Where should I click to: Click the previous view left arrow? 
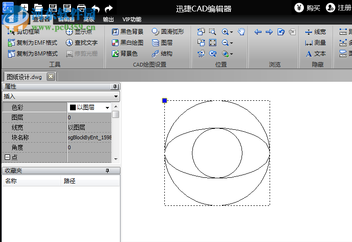[x=258, y=32]
